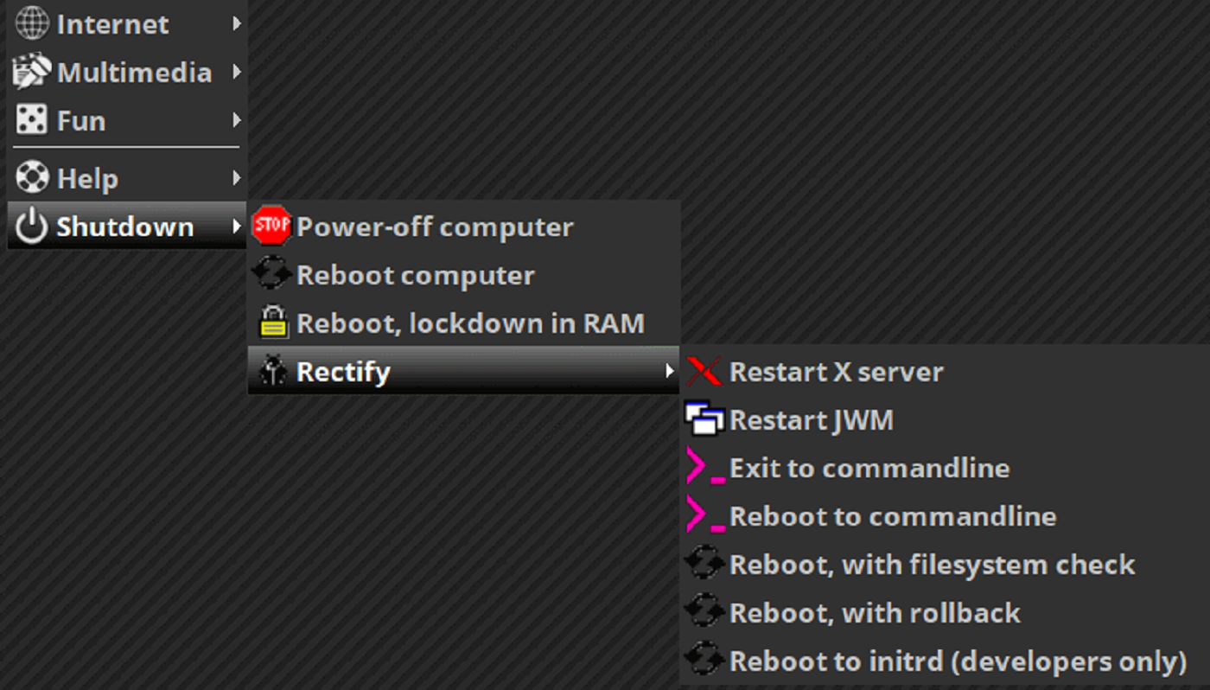
Task: Open the Shutdown menu entry
Action: [124, 226]
